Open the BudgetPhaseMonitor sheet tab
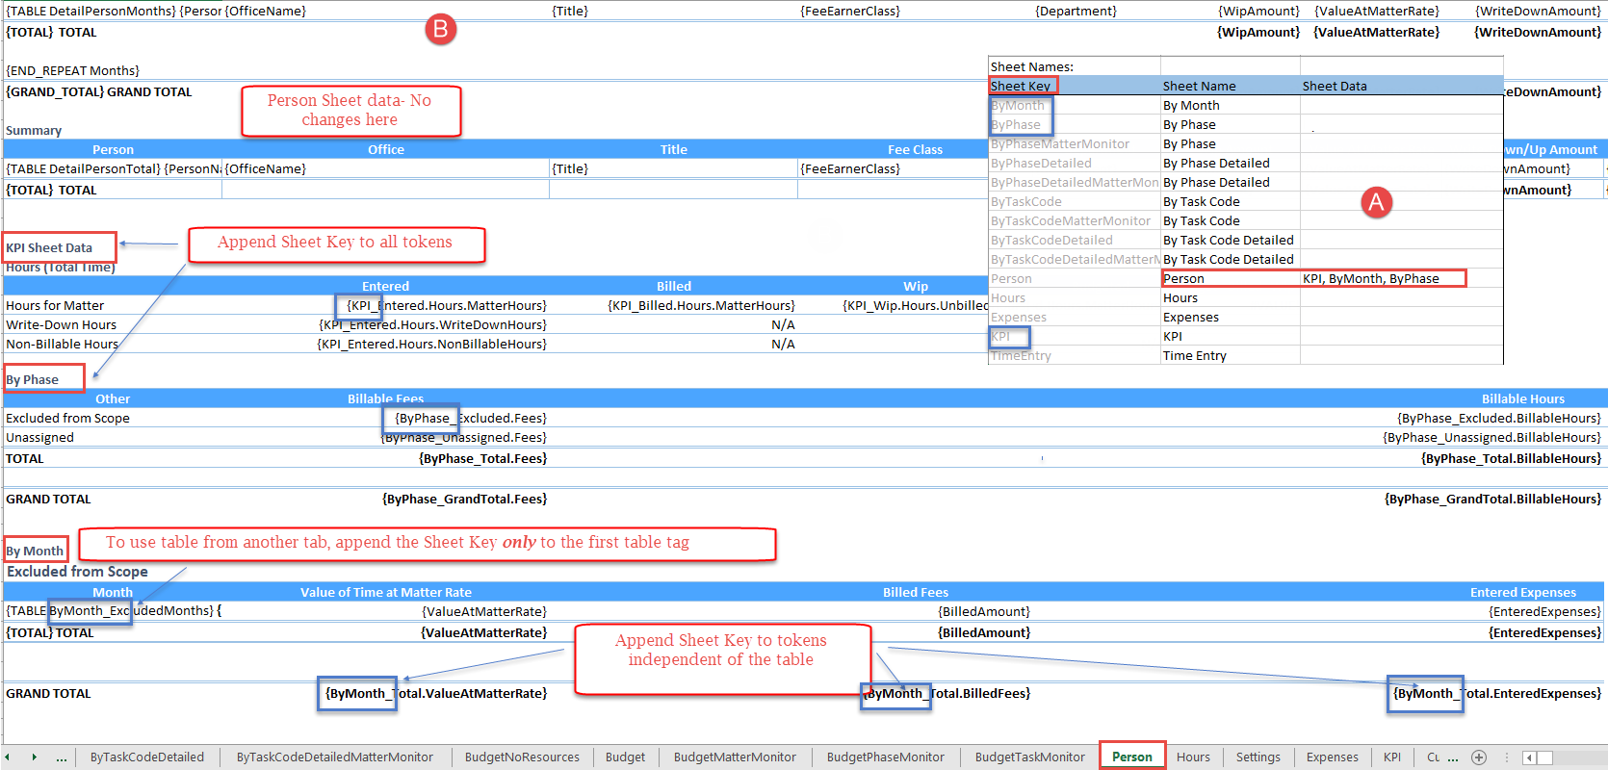Image resolution: width=1608 pixels, height=770 pixels. (885, 757)
